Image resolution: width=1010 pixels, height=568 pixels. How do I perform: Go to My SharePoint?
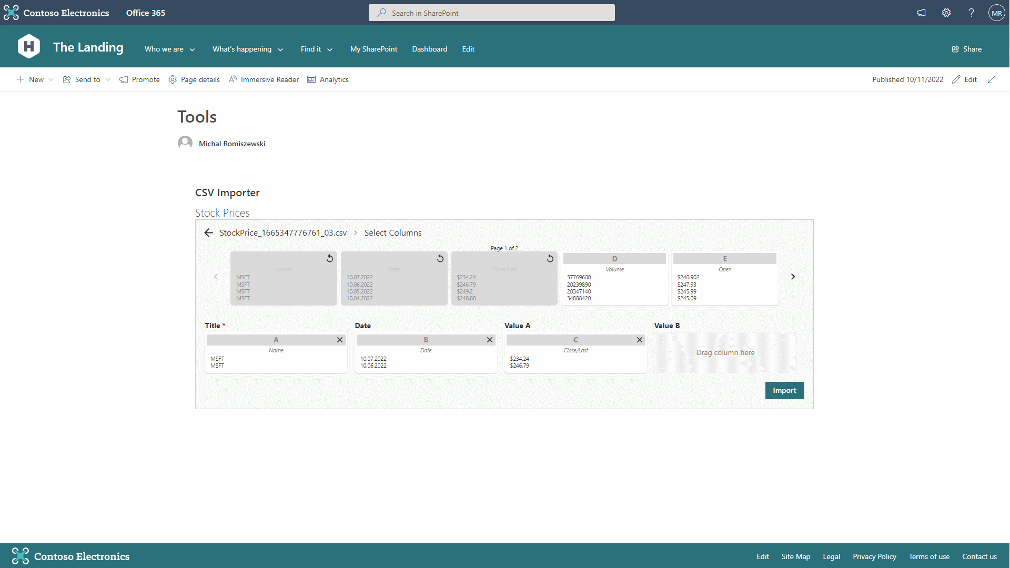(373, 49)
